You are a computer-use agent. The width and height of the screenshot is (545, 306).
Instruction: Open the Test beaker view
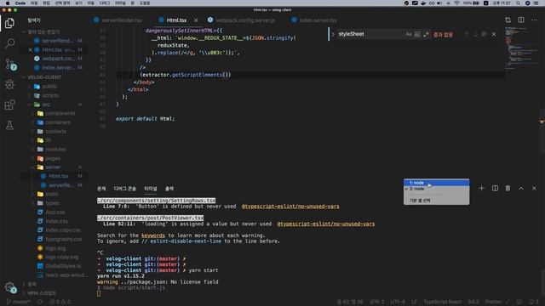[x=9, y=125]
